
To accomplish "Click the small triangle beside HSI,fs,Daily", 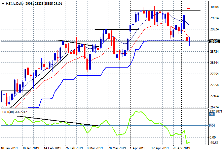I will click(3, 4).
